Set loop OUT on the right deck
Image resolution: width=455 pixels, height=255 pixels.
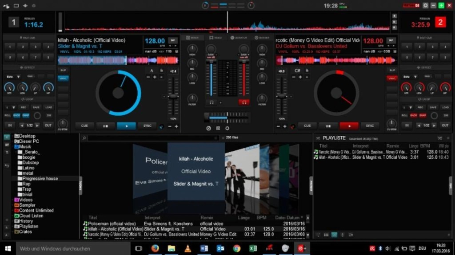click(445, 126)
